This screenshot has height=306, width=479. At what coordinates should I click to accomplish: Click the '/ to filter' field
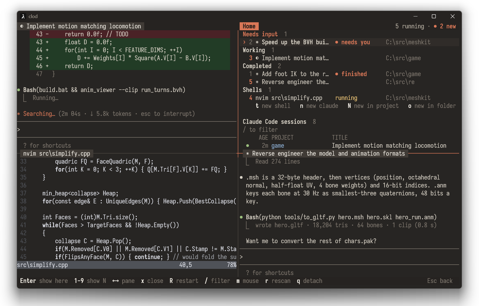(260, 130)
